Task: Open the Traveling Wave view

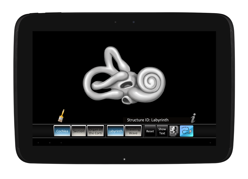Action: (x=133, y=131)
